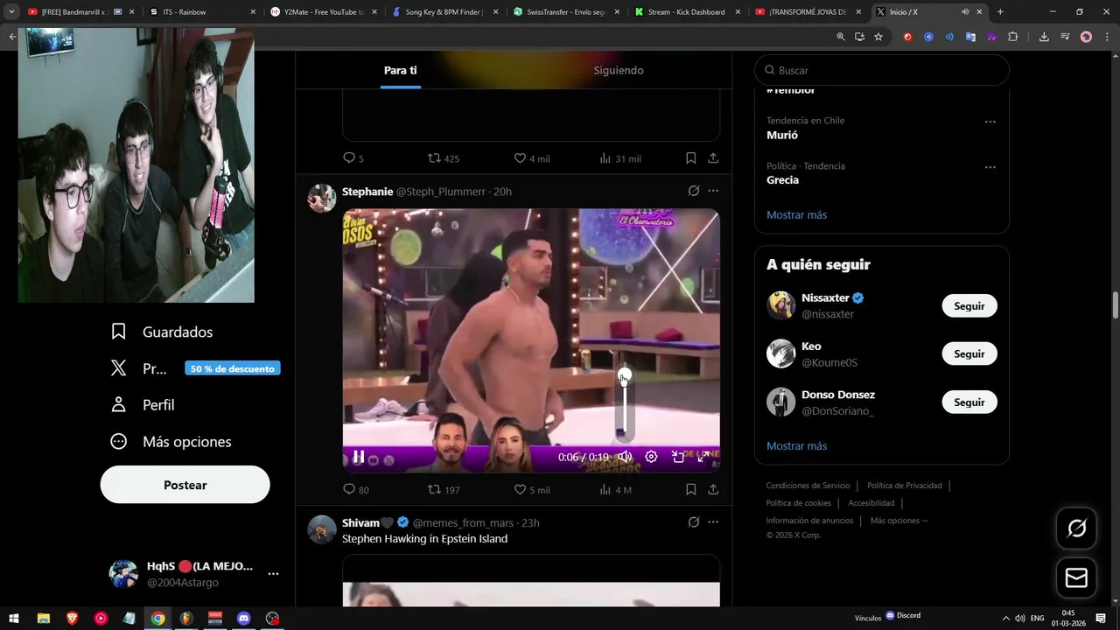Open options for the Murió trend
This screenshot has width=1120, height=630.
990,122
